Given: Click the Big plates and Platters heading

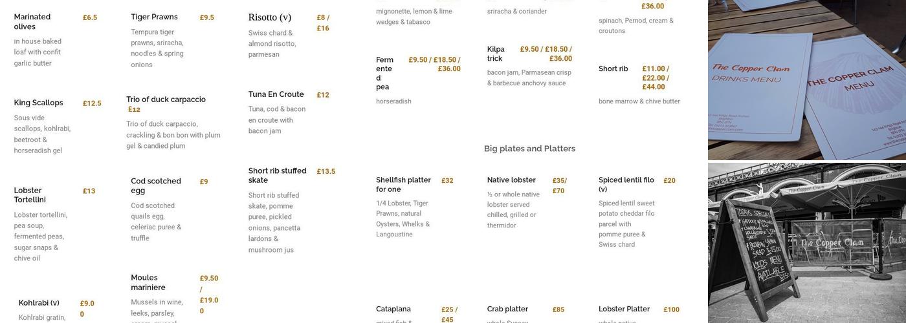Looking at the screenshot, I should [529, 149].
